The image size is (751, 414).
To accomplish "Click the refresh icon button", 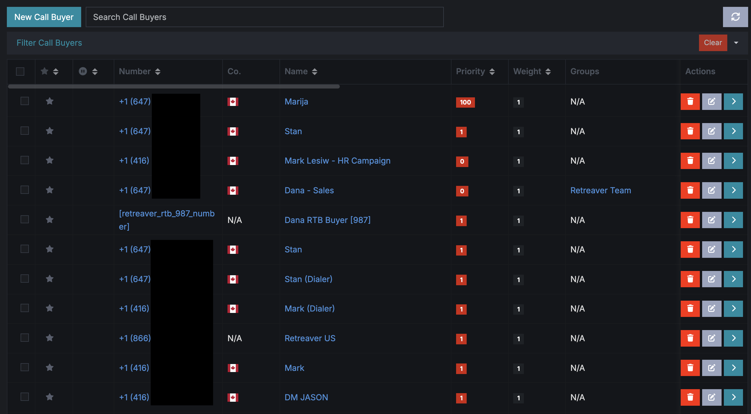I will [x=735, y=17].
